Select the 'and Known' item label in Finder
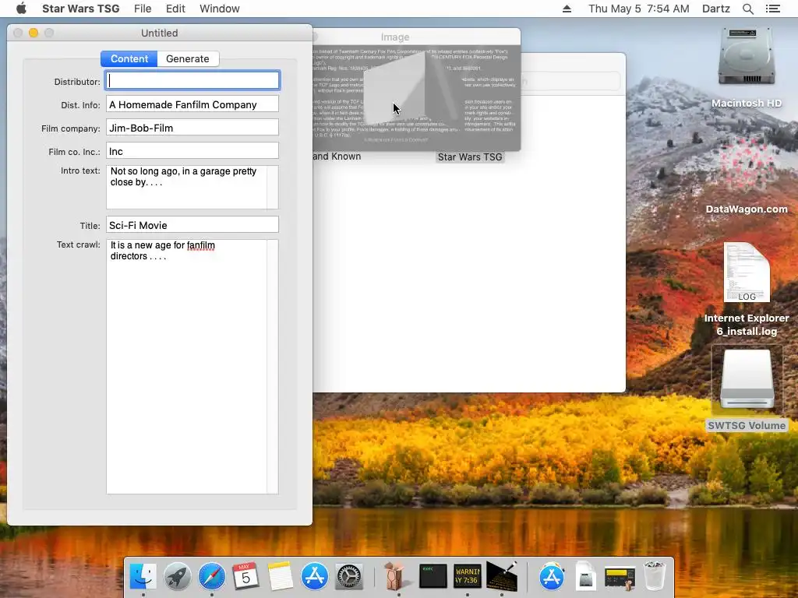Screen dimensions: 798x598 337,157
